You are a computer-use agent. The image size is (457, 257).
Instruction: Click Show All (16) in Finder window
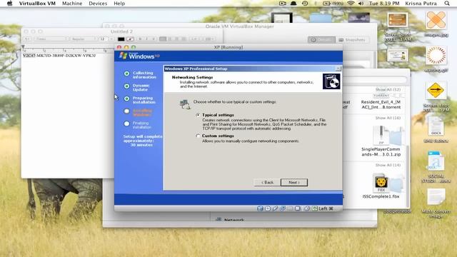[x=388, y=118]
